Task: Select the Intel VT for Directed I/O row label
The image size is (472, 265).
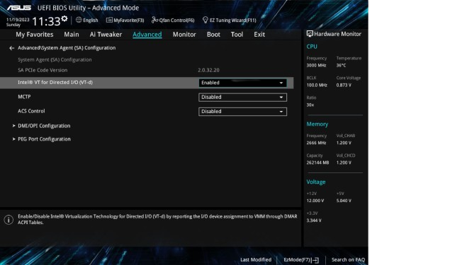Action: [x=55, y=82]
